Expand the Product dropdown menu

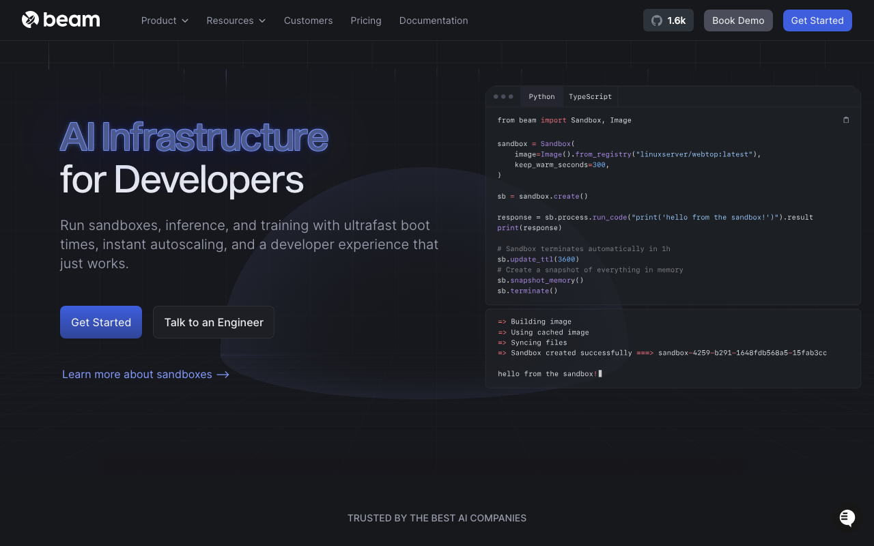coord(165,20)
